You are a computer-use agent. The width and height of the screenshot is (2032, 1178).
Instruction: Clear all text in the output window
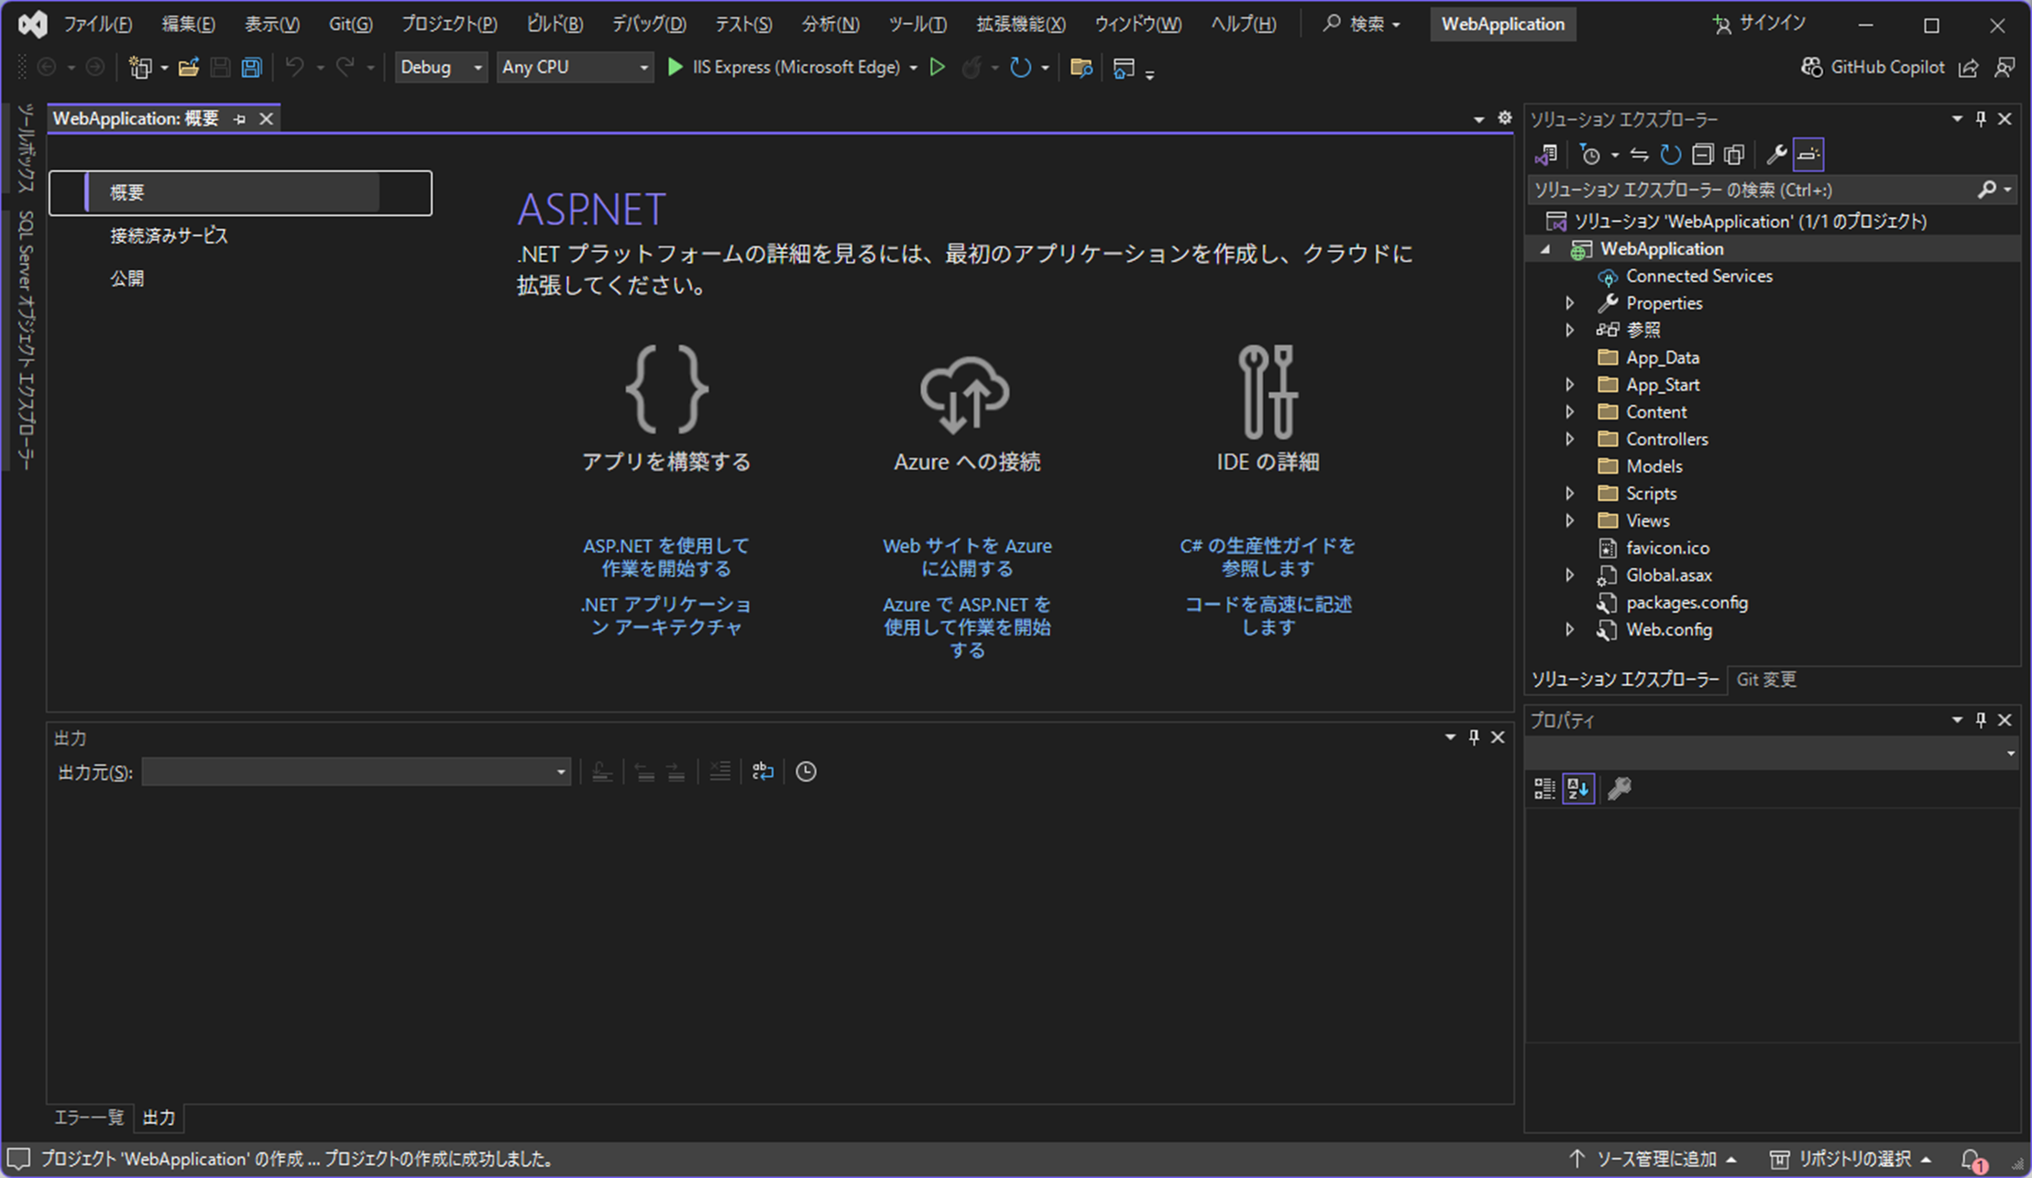[x=719, y=770]
